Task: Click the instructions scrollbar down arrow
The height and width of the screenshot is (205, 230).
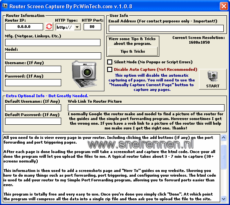Action: tap(224, 199)
